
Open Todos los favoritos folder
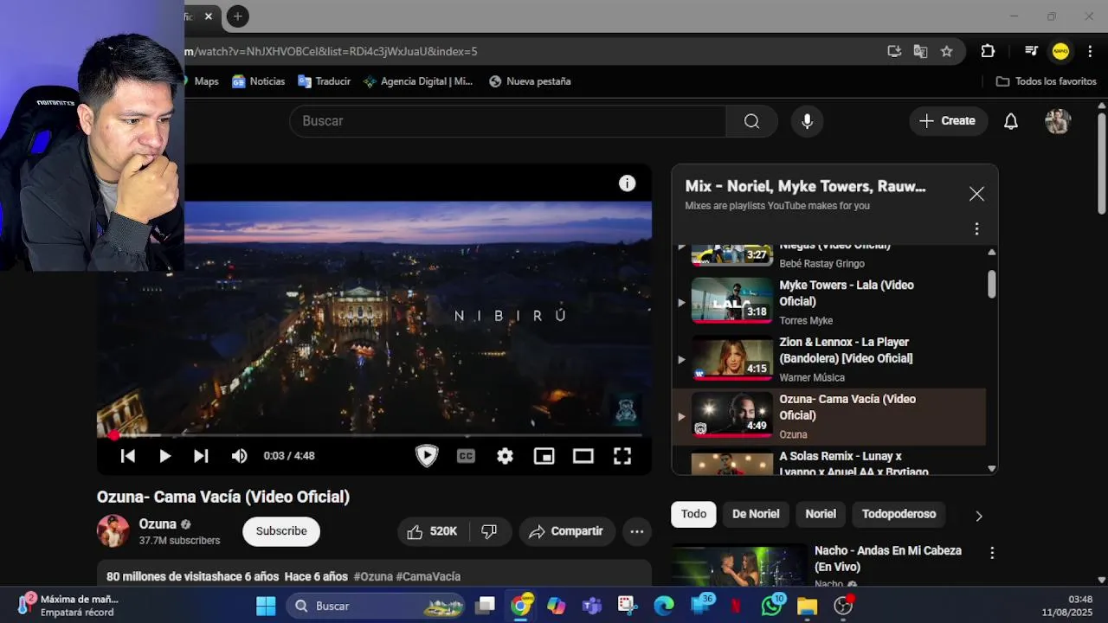pyautogui.click(x=1047, y=81)
